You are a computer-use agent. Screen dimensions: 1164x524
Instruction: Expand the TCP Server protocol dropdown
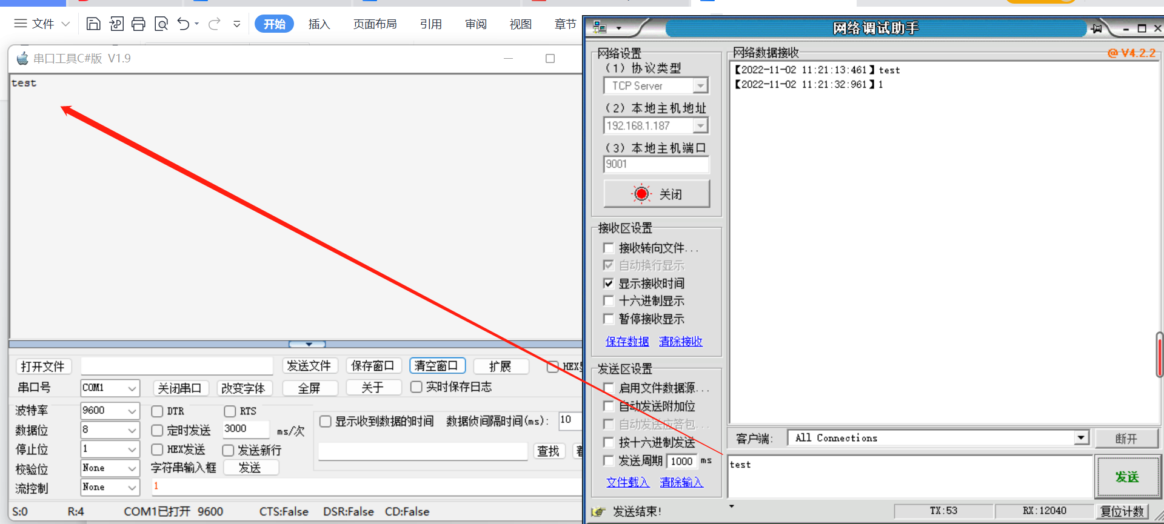click(x=700, y=86)
